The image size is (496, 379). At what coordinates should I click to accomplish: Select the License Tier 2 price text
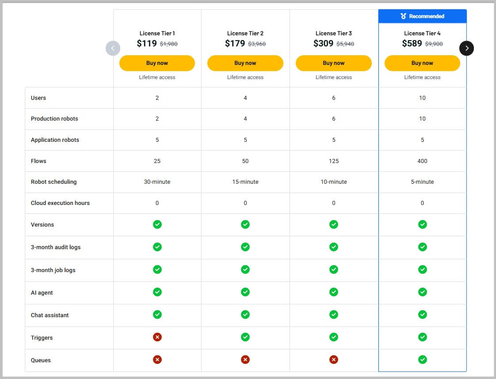pyautogui.click(x=245, y=43)
